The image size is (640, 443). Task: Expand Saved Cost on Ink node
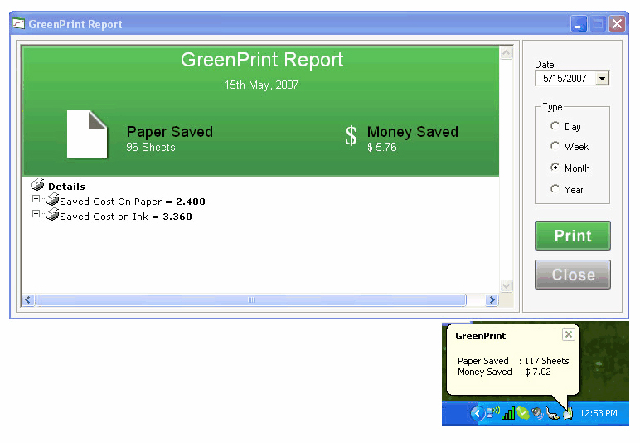pos(36,214)
